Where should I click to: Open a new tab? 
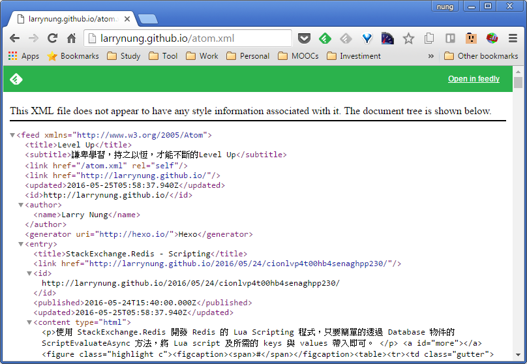148,19
